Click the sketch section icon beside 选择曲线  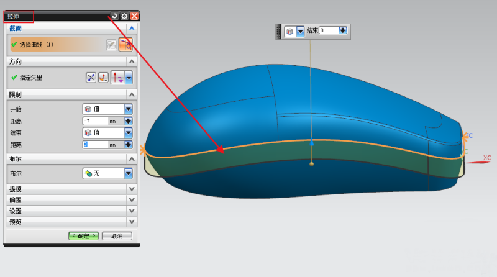[x=111, y=45]
